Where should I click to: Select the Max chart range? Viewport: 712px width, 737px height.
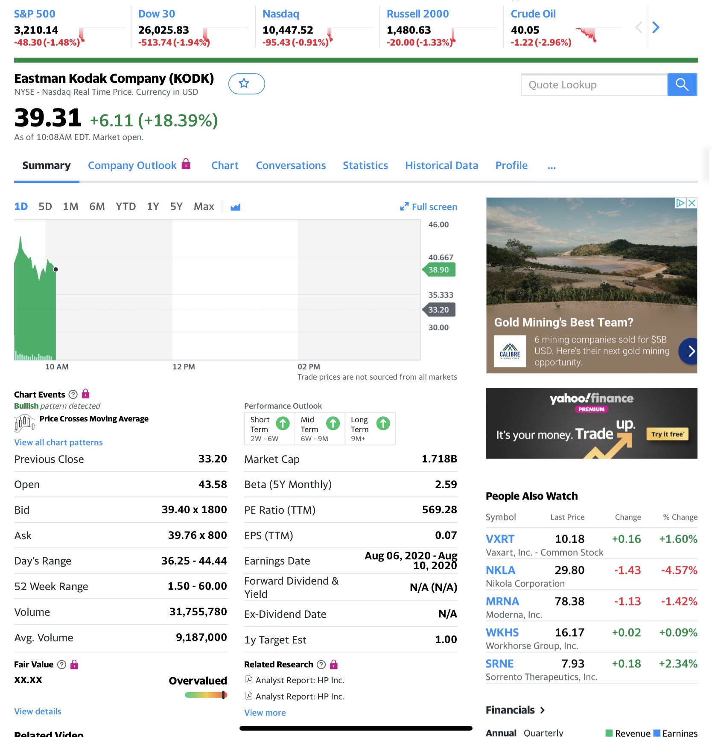click(x=204, y=207)
